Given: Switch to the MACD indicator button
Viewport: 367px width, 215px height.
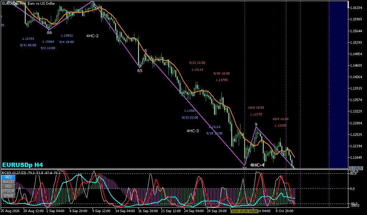Looking at the screenshot, I should point(9,182).
